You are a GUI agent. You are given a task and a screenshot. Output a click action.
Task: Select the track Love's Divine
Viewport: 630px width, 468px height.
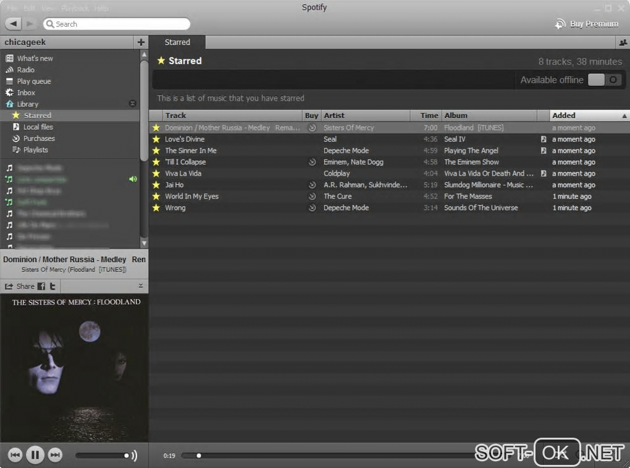tap(185, 139)
